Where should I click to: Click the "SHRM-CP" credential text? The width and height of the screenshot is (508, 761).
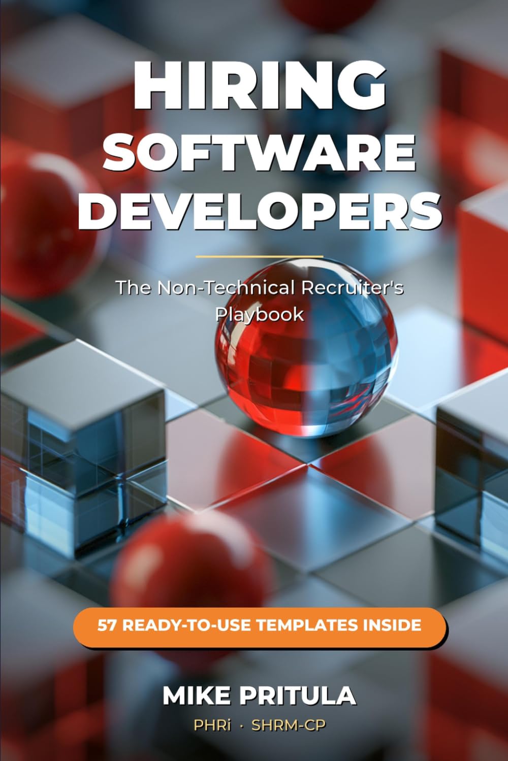289,726
